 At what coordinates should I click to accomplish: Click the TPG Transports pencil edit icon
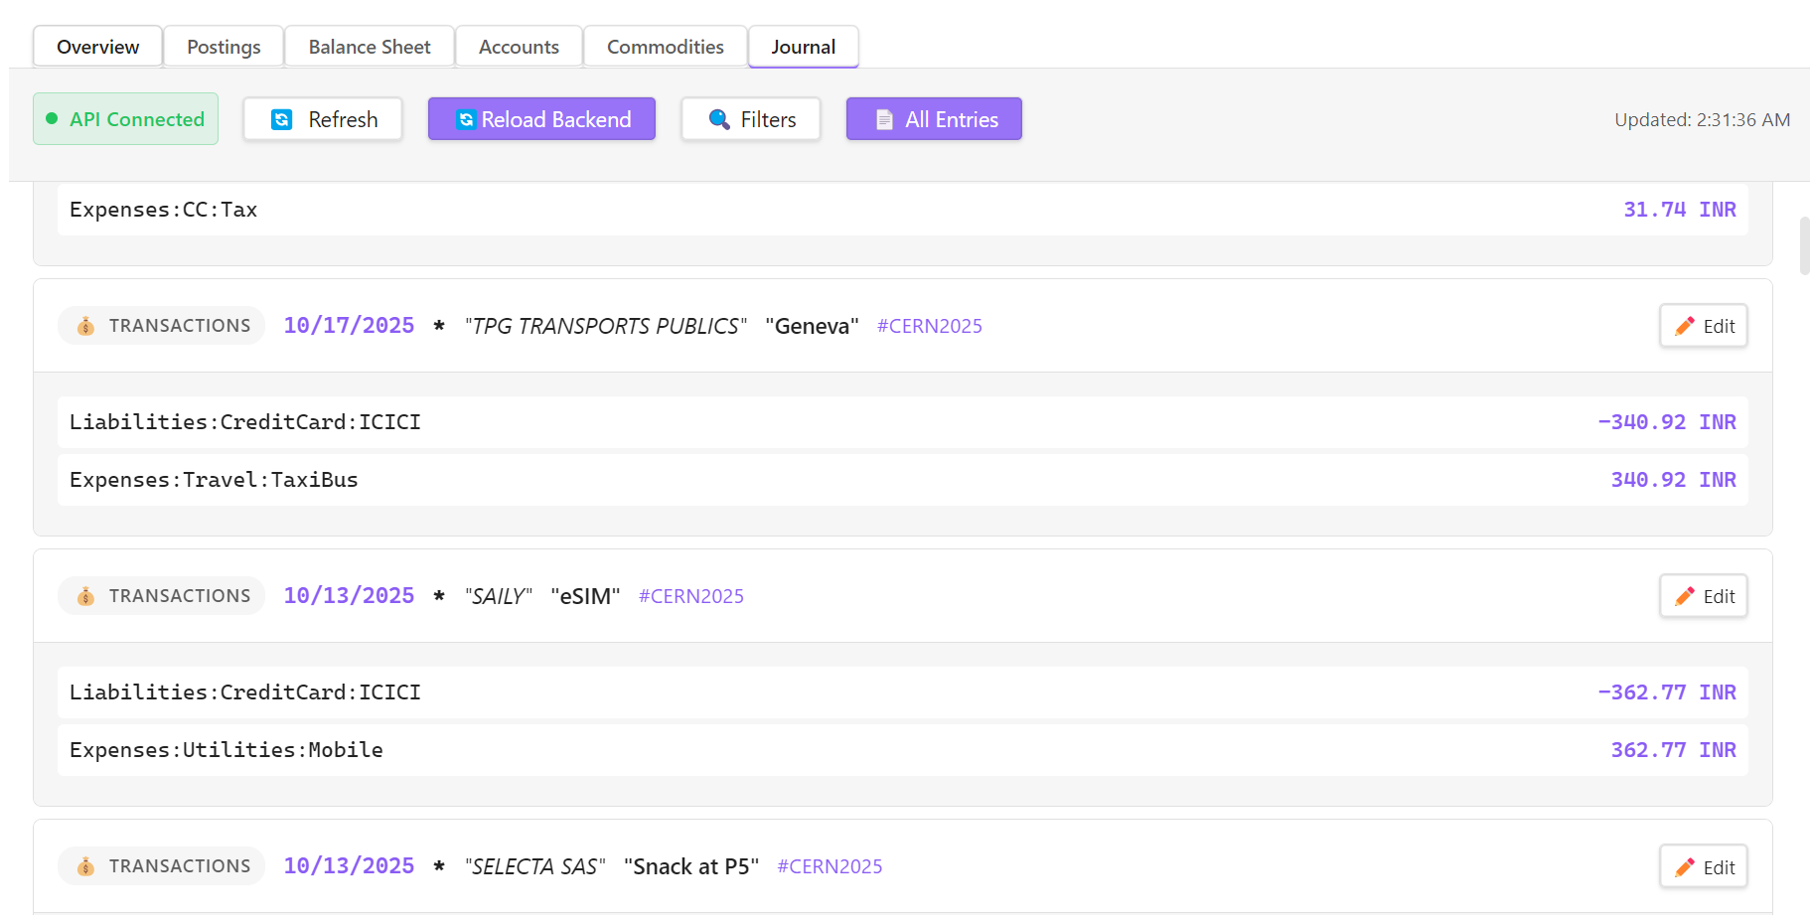click(1685, 326)
